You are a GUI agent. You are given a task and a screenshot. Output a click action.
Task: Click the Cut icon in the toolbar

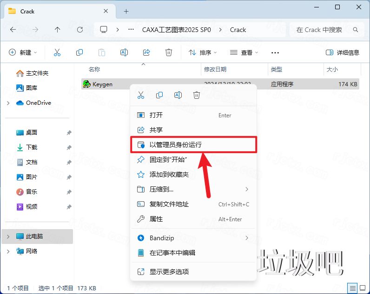57,52
